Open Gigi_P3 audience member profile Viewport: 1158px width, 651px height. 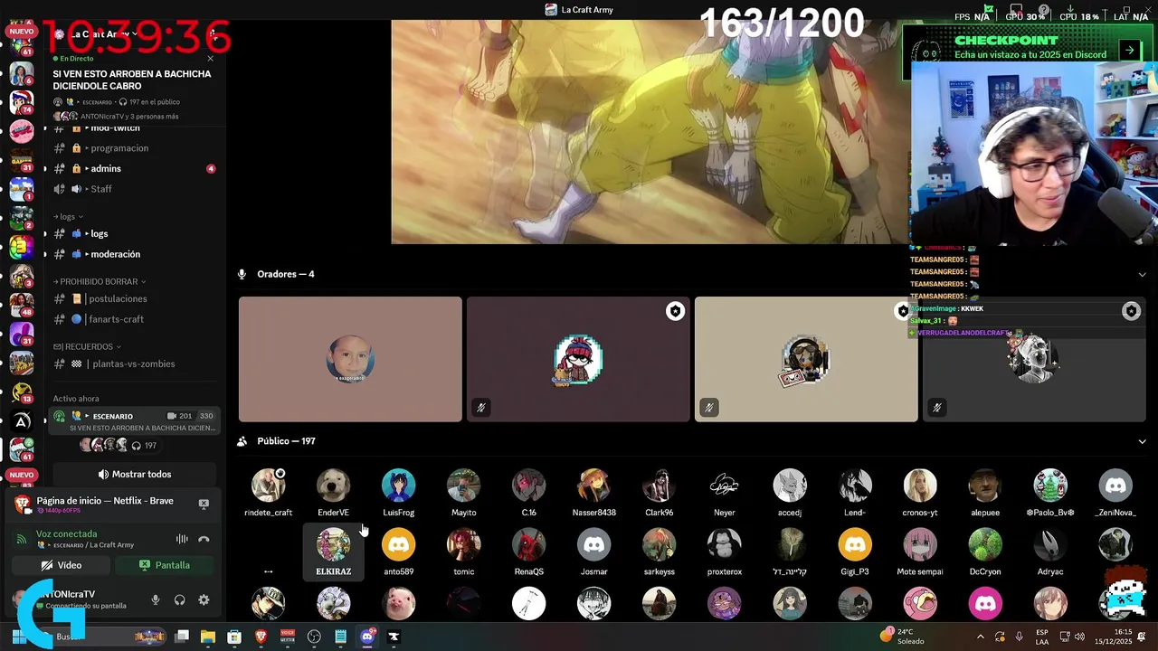[x=855, y=552]
